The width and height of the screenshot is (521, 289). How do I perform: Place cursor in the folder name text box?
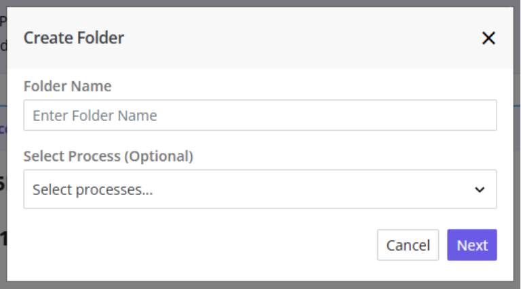[260, 115]
